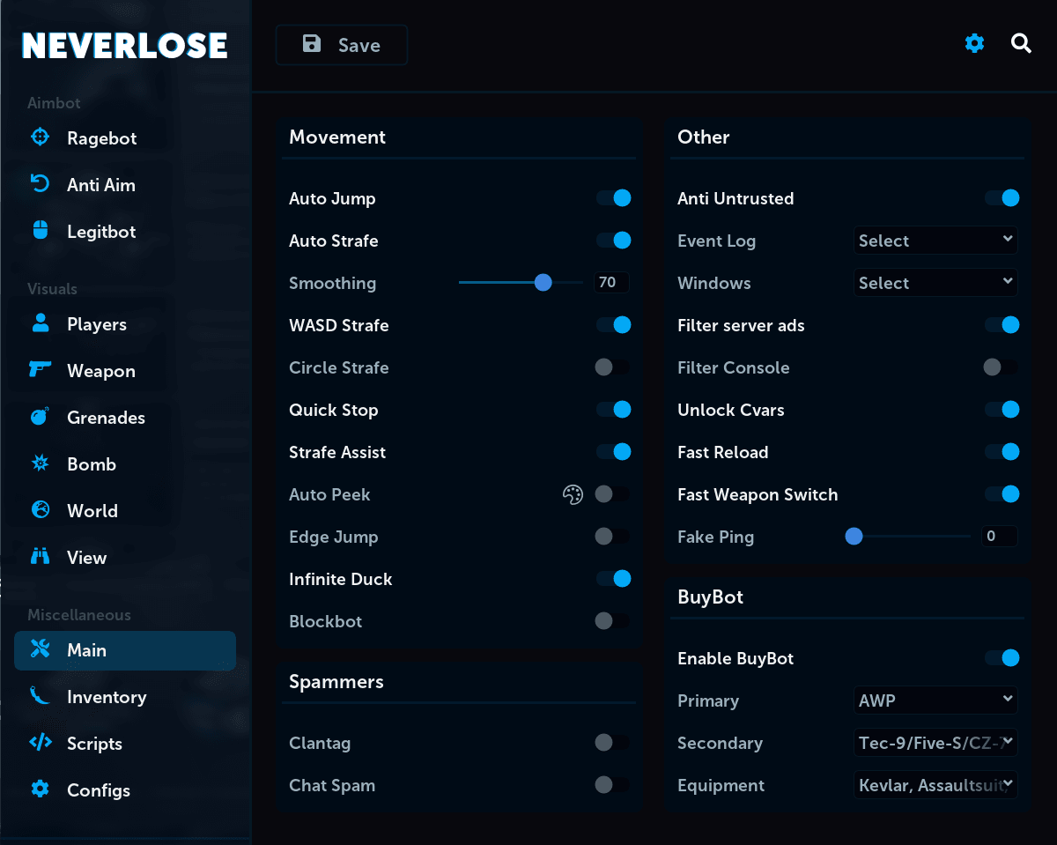Click the Smoothing value field

point(611,283)
